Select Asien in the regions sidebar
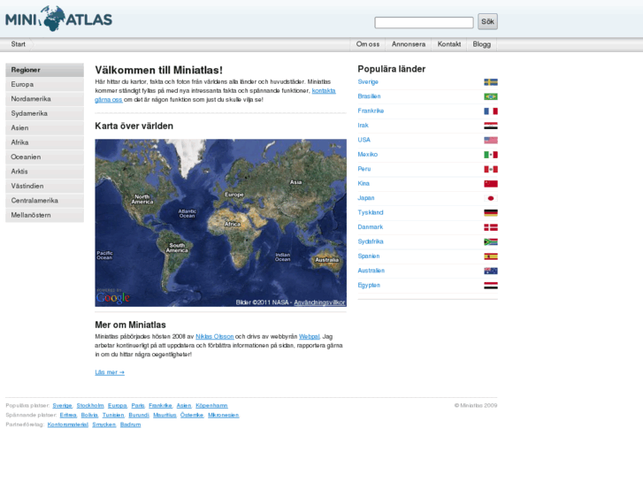The image size is (643, 482). click(x=45, y=128)
